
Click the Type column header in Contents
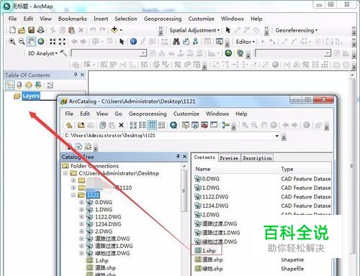tap(287, 169)
